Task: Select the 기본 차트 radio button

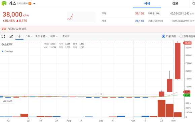Action: tap(163, 36)
